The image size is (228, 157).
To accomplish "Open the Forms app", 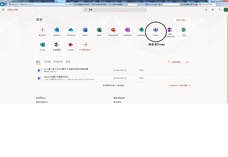I will pos(43,45).
